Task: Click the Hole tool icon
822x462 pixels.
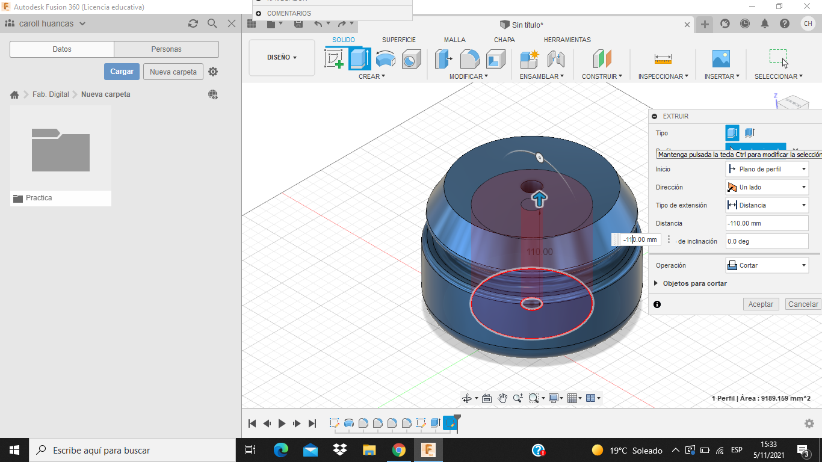Action: point(412,59)
